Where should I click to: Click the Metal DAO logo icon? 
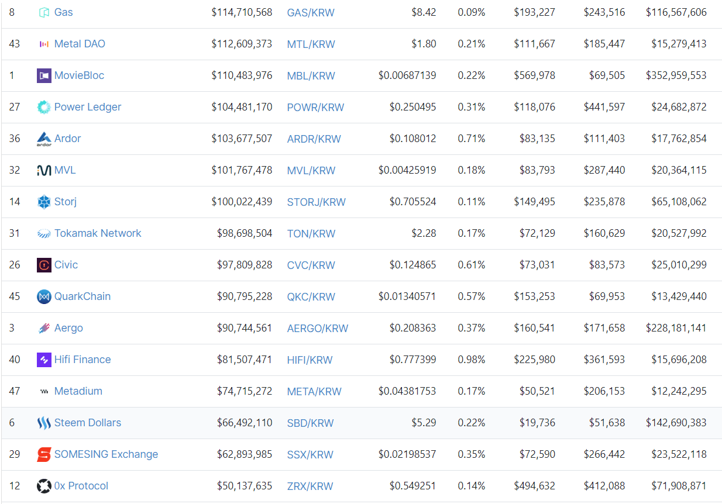44,44
